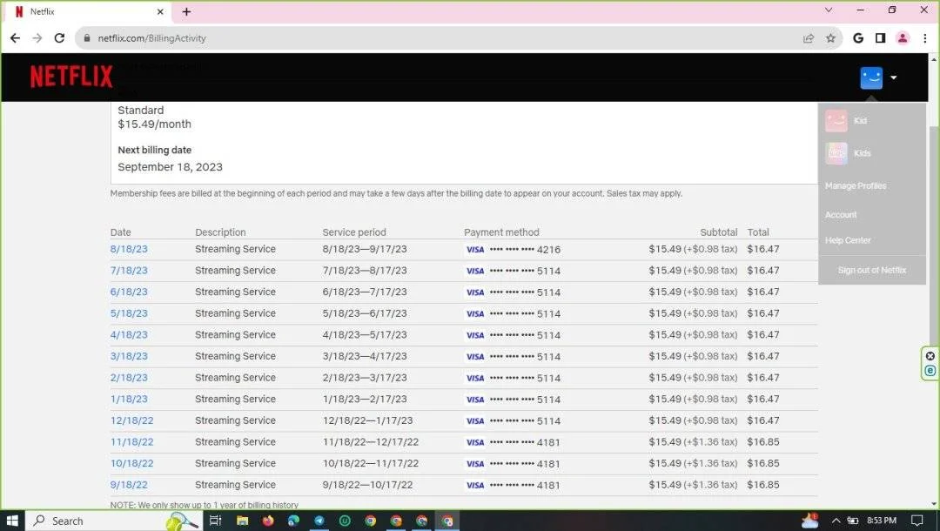The image size is (940, 531).
Task: Open Telegram from taskbar
Action: (x=319, y=521)
